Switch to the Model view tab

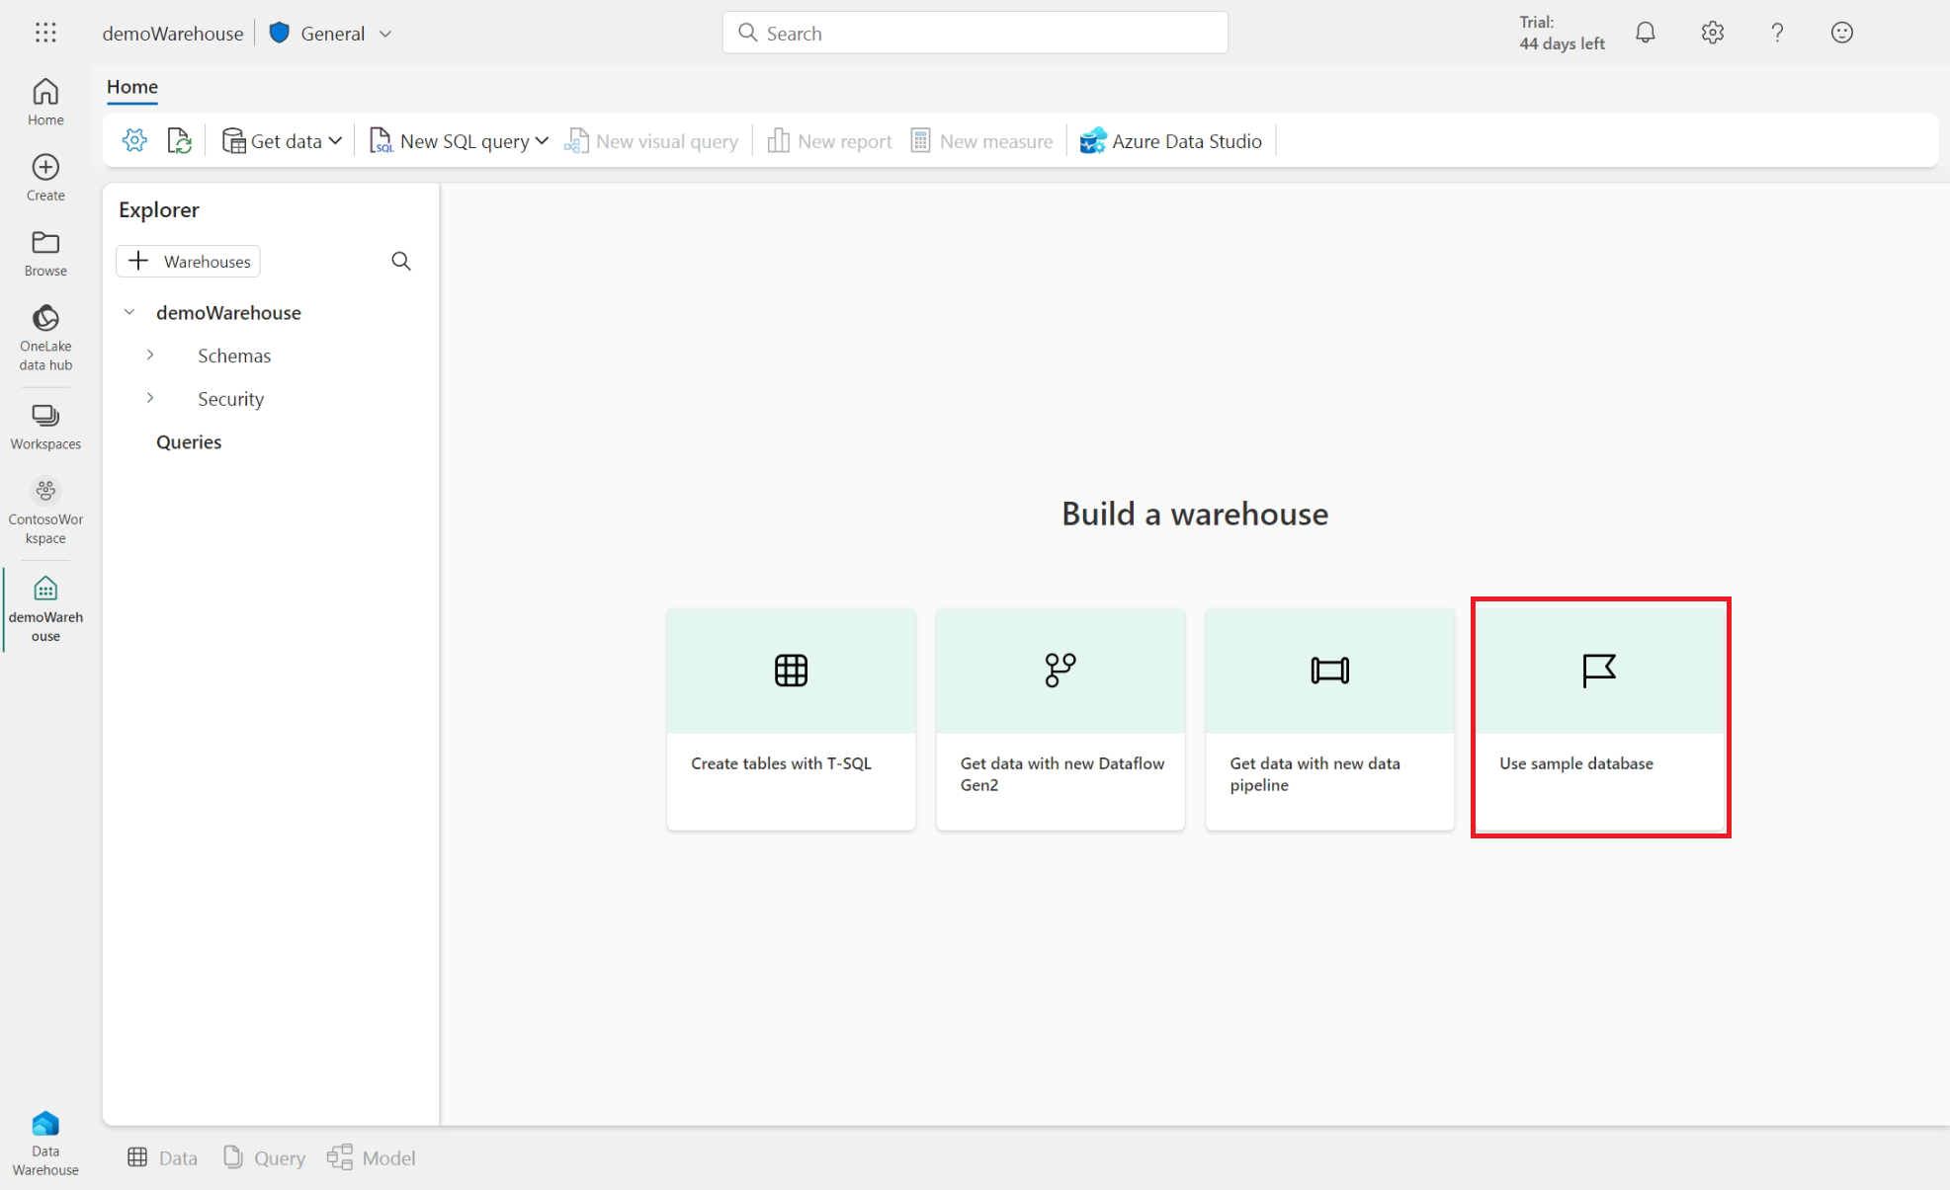tap(373, 1157)
